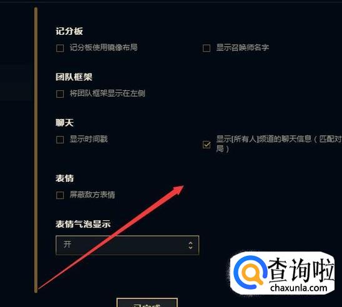The height and width of the screenshot is (307, 342).
Task: Click the 表情气泡显示 heading label
Action: click(x=83, y=224)
